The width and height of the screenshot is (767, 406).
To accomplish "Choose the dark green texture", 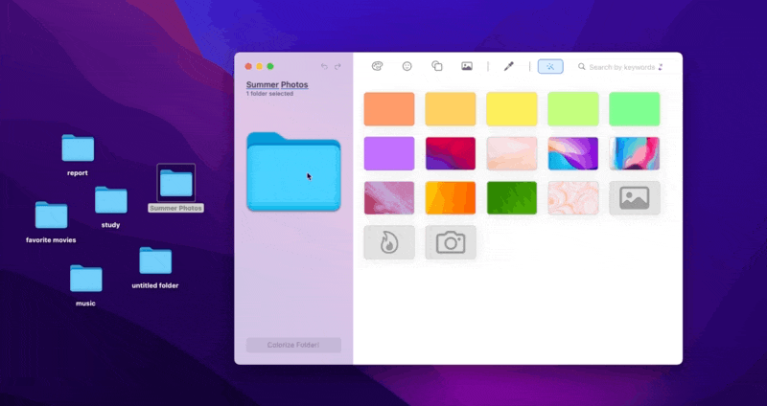I will [512, 198].
